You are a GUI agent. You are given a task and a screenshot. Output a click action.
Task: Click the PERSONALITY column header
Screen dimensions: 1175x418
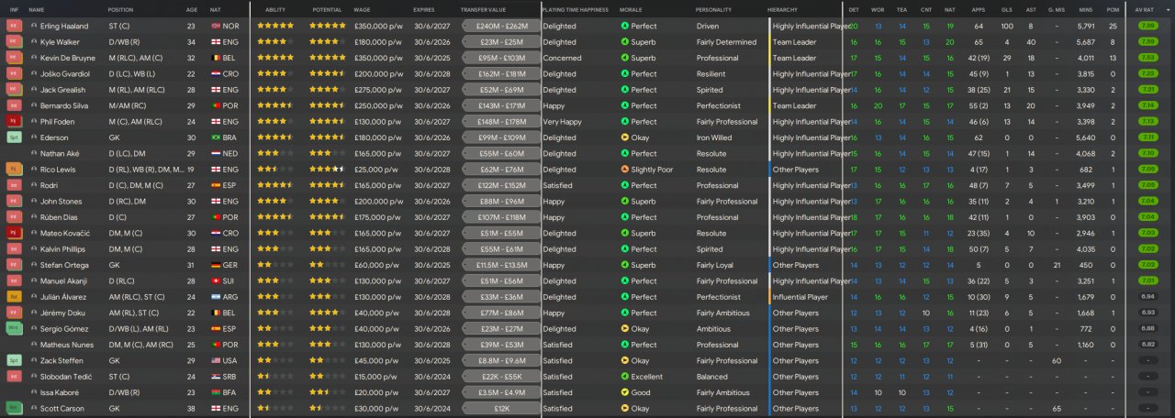coord(713,9)
